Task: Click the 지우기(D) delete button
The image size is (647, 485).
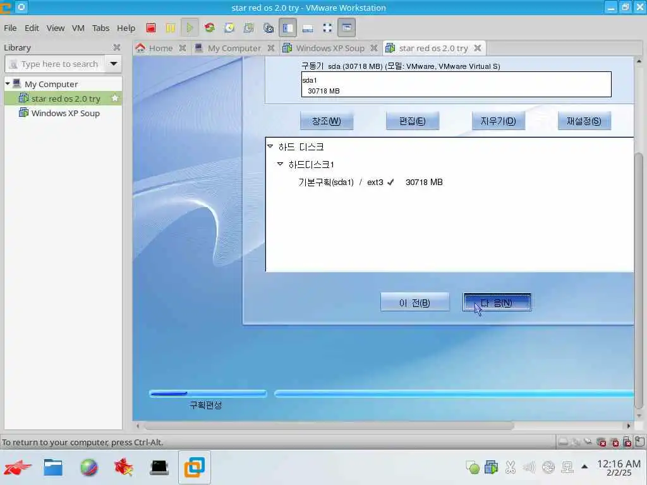Action: [x=498, y=121]
